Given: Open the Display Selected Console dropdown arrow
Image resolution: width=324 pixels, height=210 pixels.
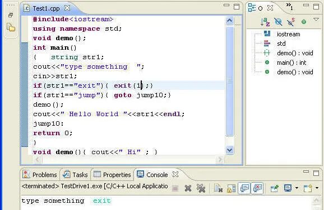Looking at the screenshot, I should 297,188.
